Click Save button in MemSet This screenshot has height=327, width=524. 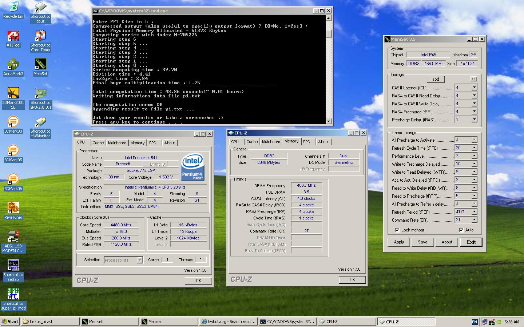pos(423,242)
